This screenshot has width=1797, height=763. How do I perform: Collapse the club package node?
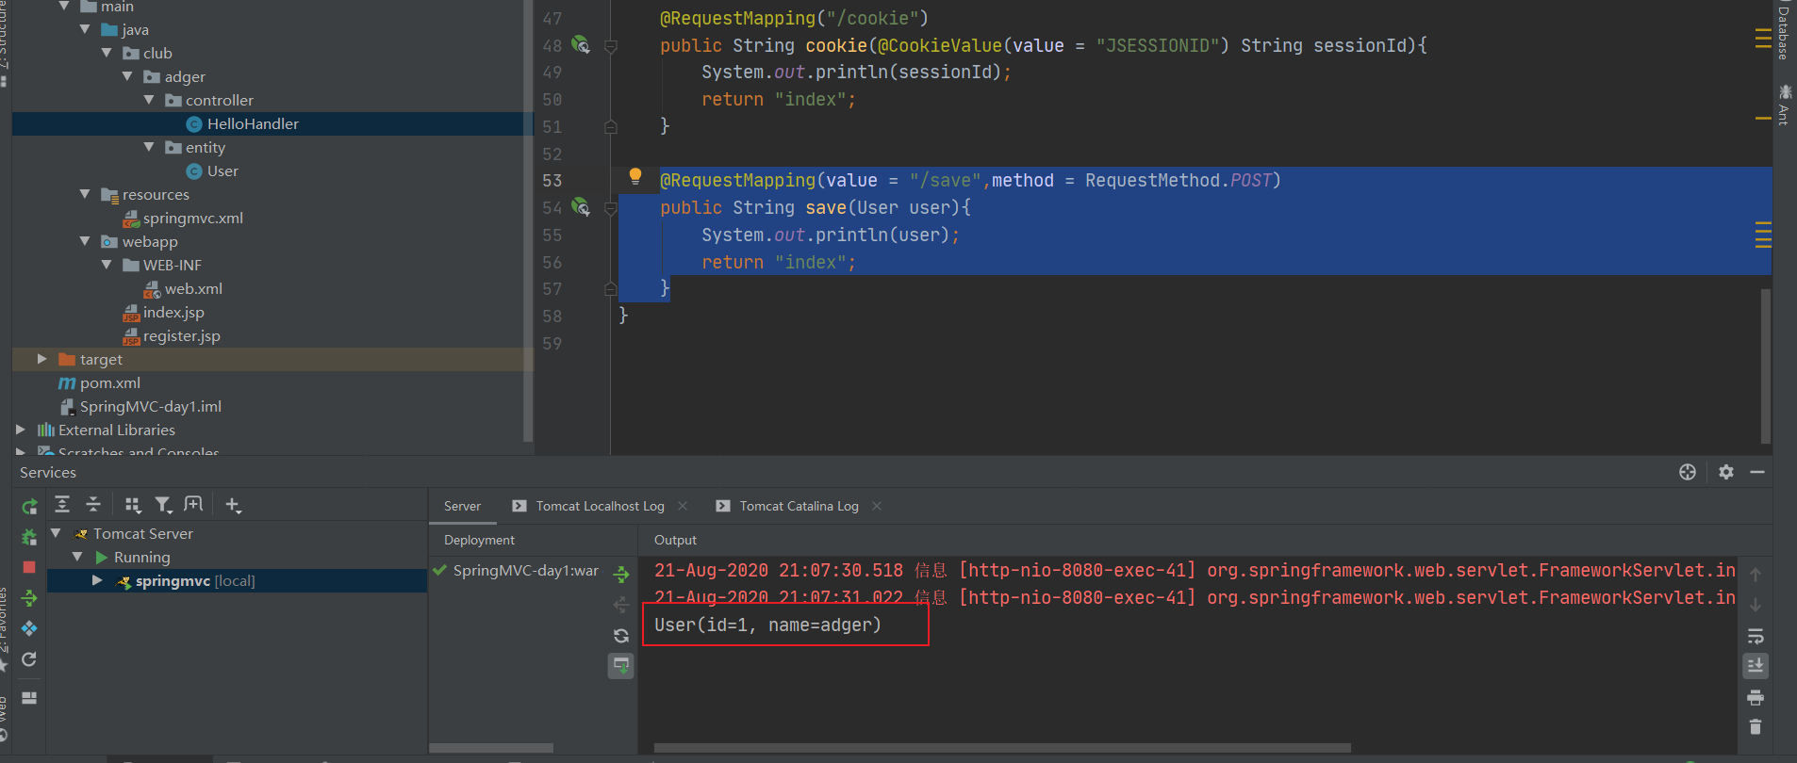[x=107, y=53]
